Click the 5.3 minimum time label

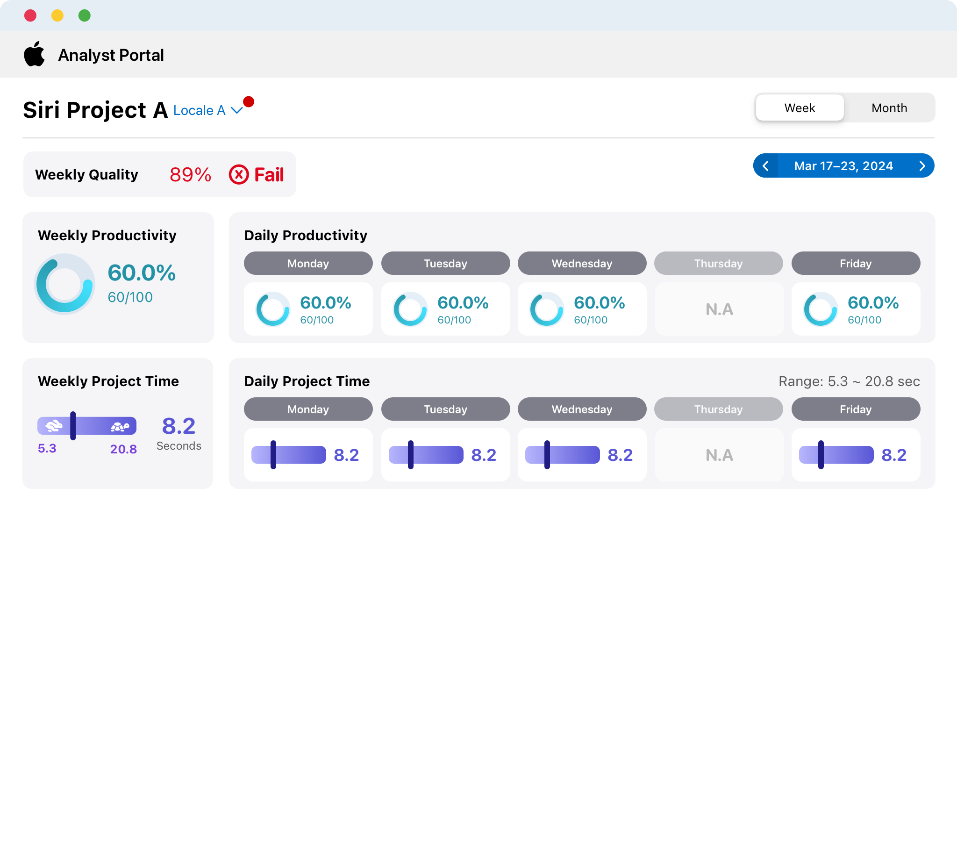47,448
